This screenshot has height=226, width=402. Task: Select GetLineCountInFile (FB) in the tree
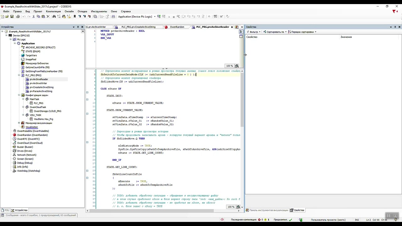point(37,67)
